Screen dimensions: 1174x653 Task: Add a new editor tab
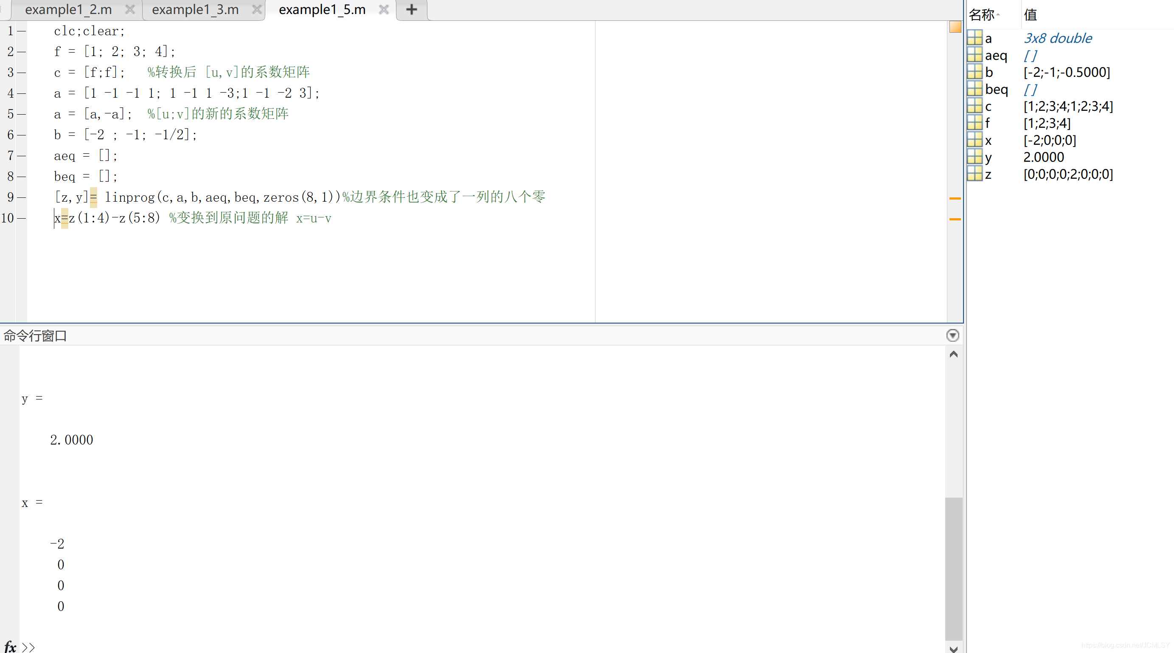point(411,10)
